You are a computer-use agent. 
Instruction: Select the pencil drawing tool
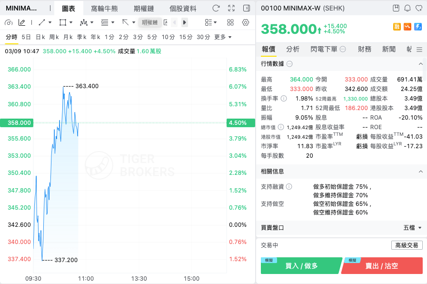[x=22, y=22]
